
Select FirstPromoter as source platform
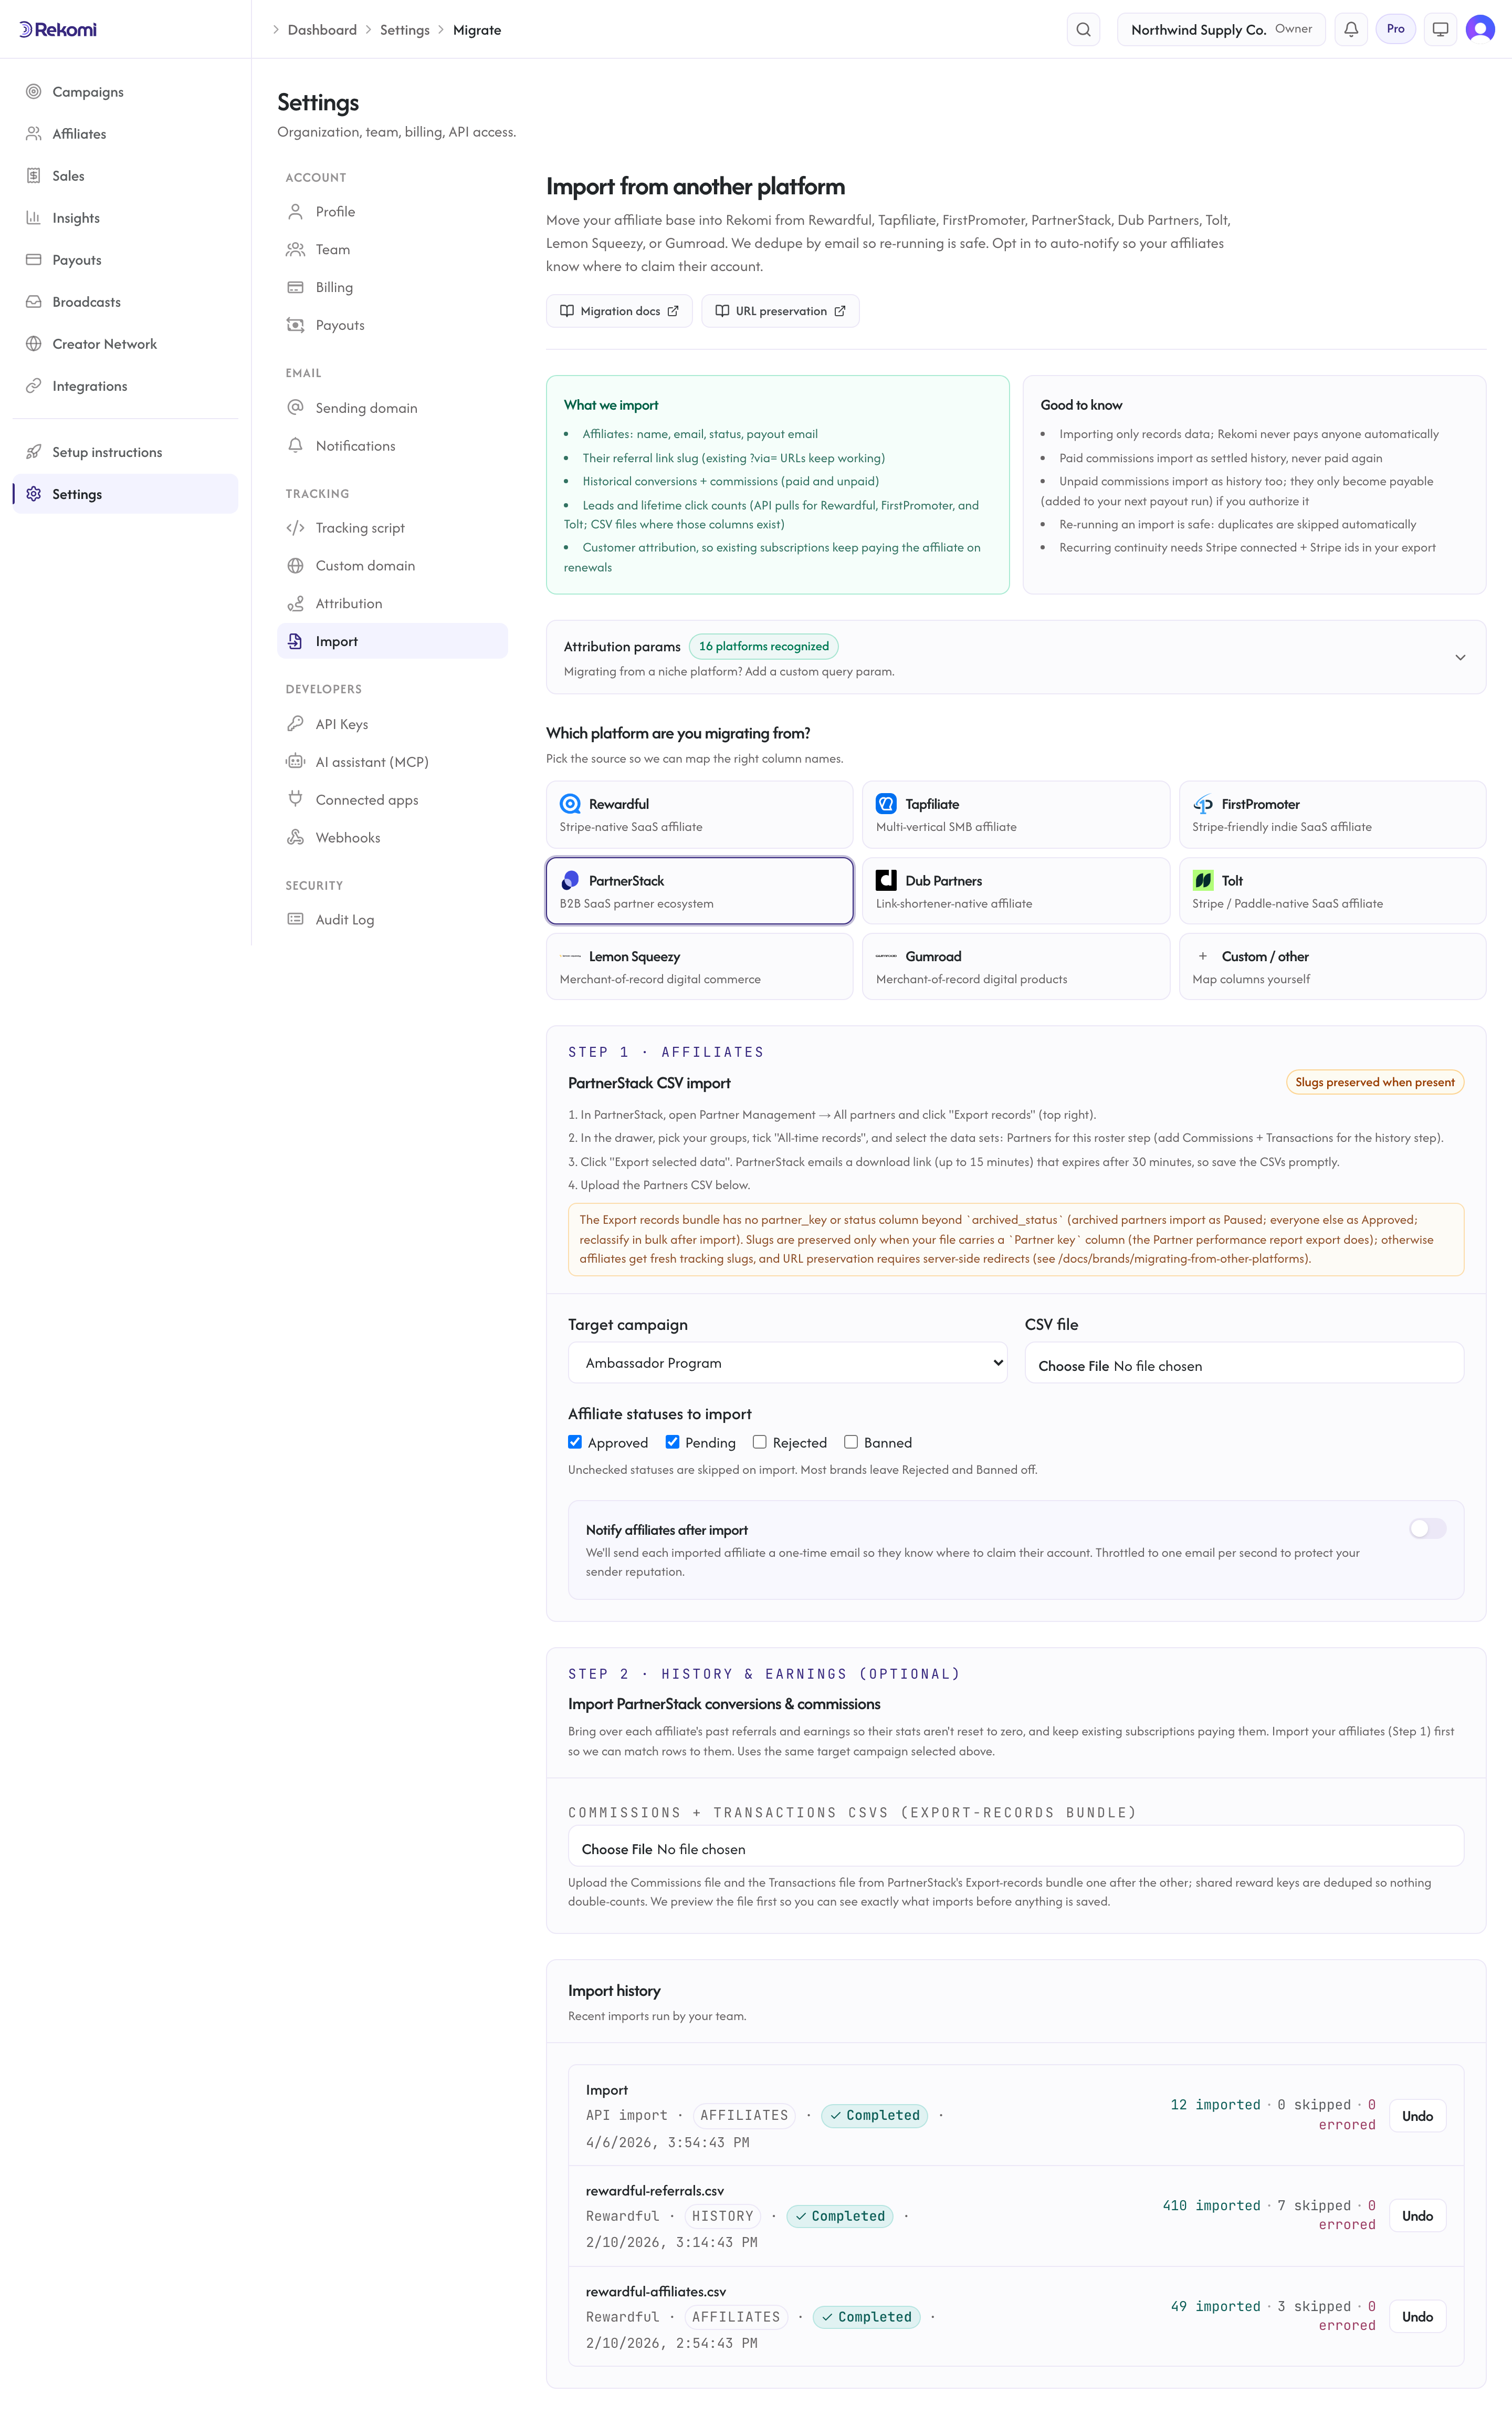[1332, 814]
